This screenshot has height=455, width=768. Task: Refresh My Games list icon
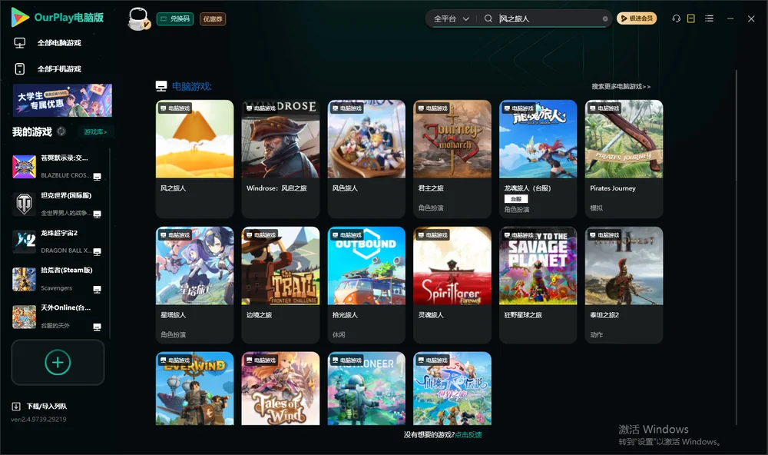click(x=61, y=131)
